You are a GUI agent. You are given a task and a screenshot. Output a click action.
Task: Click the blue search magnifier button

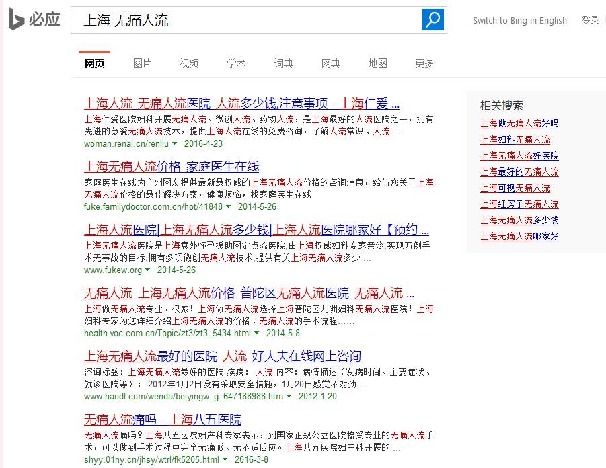pos(431,19)
